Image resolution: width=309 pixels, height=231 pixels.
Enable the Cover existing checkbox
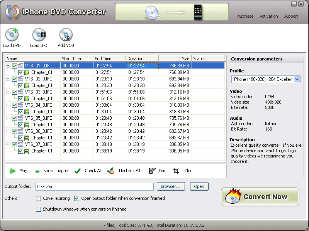point(38,198)
